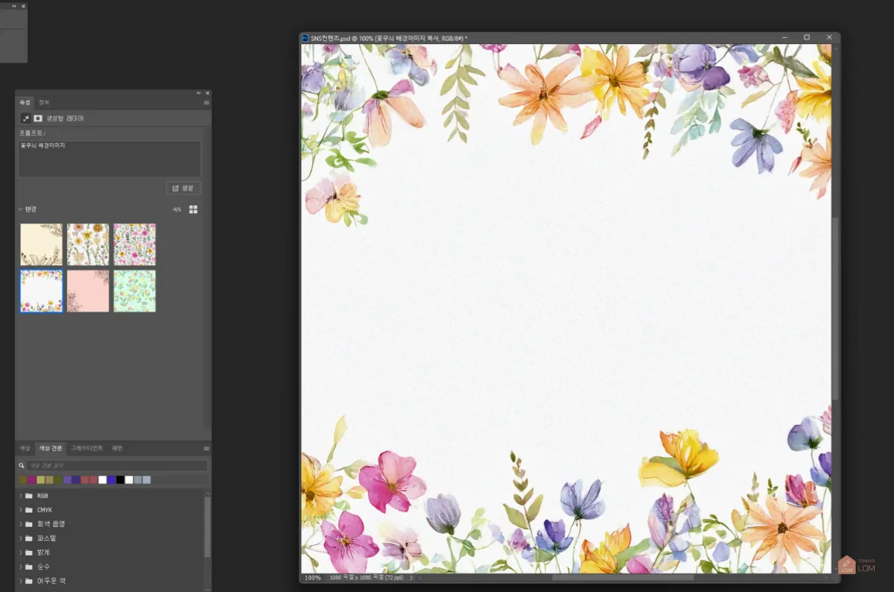This screenshot has height=592, width=894.
Task: Click the generative layer sparkle icon
Action: click(26, 118)
